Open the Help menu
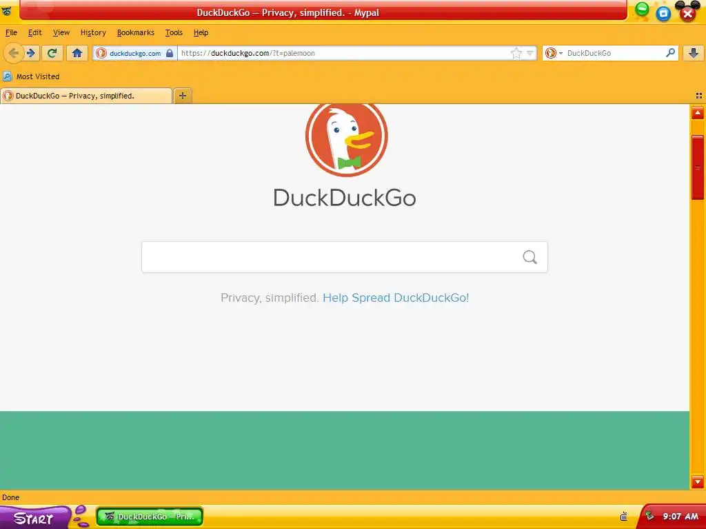The height and width of the screenshot is (529, 706). click(201, 32)
